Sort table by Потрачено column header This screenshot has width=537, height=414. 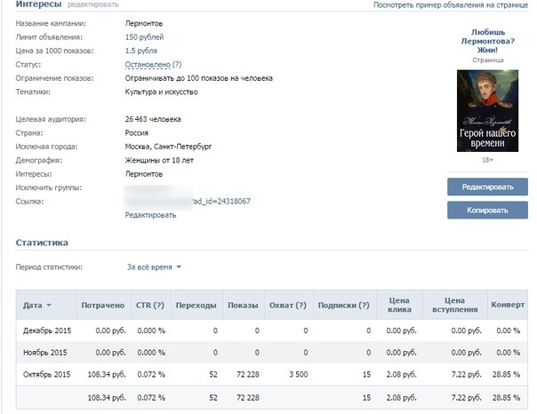[x=102, y=306]
